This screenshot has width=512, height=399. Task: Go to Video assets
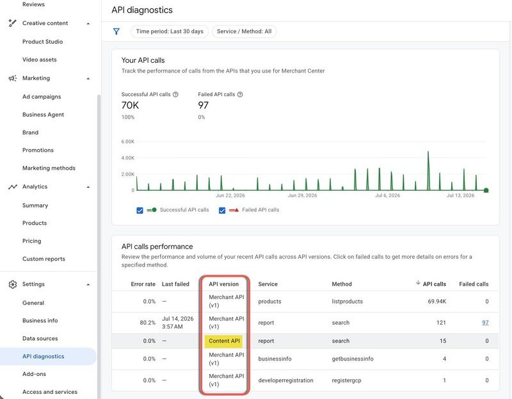(x=40, y=60)
